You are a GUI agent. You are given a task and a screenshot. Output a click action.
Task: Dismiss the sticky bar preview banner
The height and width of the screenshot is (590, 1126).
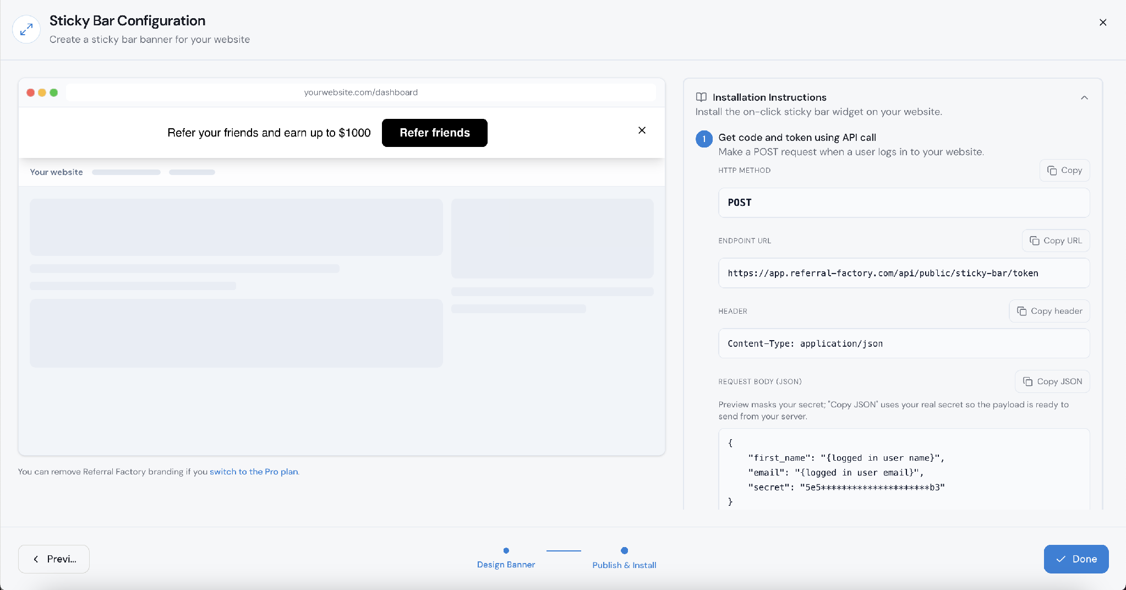pyautogui.click(x=642, y=130)
